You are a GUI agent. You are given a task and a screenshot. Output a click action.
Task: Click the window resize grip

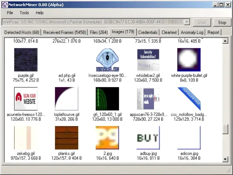[x=229, y=171]
